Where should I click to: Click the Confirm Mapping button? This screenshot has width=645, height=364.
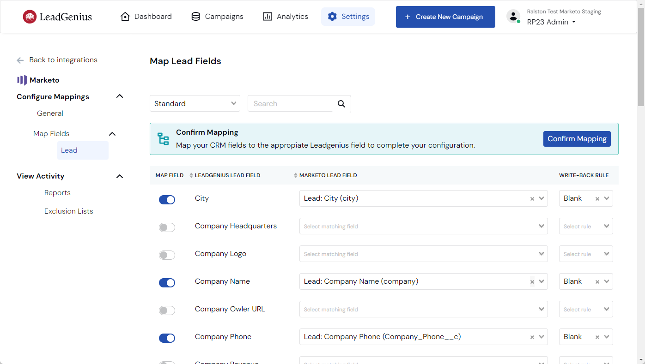pos(577,139)
